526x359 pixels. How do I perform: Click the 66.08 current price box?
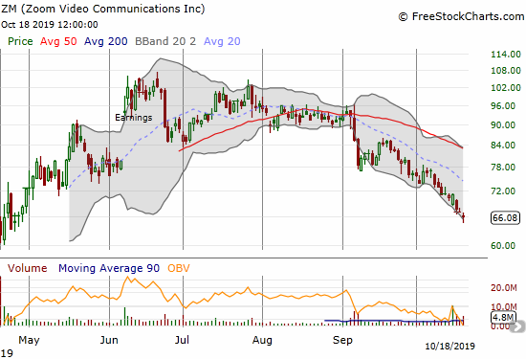click(x=505, y=218)
